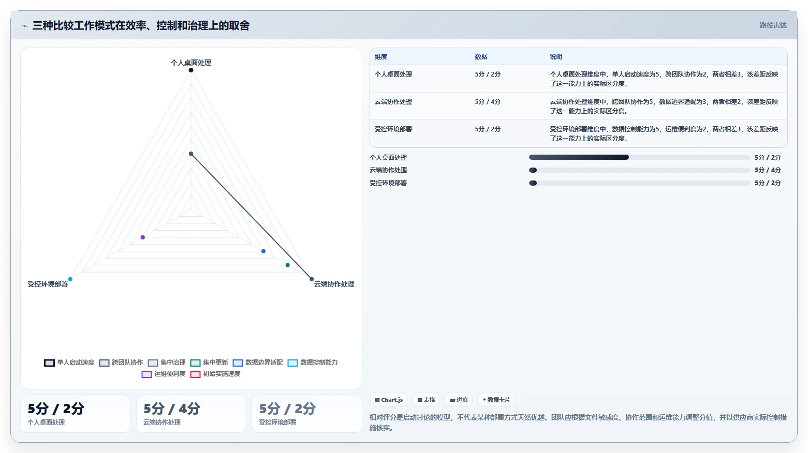Image resolution: width=808 pixels, height=453 pixels.
Task: Click the 相对评分 footnote paragraph
Action: click(x=578, y=422)
